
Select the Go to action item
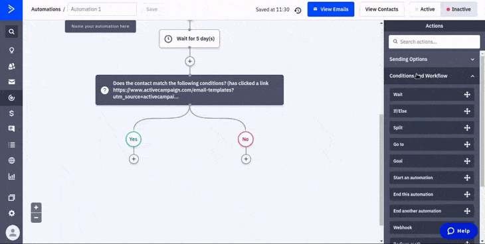pyautogui.click(x=431, y=145)
